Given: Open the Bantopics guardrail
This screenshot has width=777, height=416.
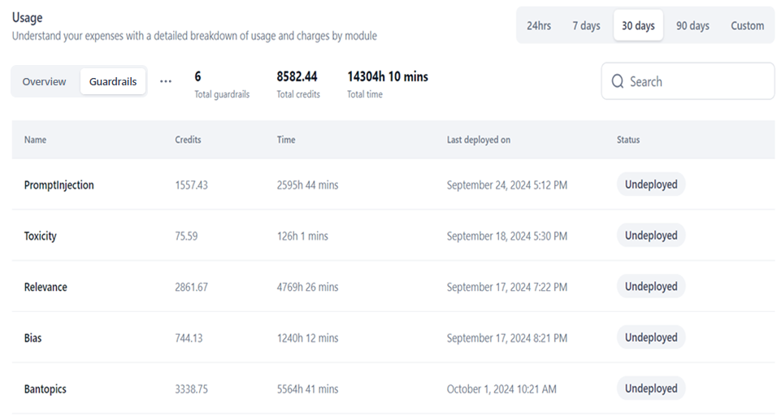Looking at the screenshot, I should (46, 389).
